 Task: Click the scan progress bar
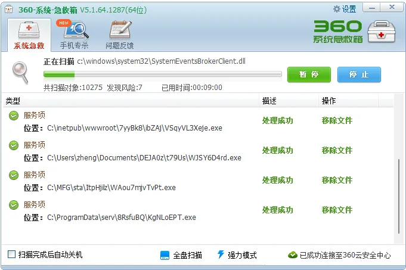coord(163,75)
